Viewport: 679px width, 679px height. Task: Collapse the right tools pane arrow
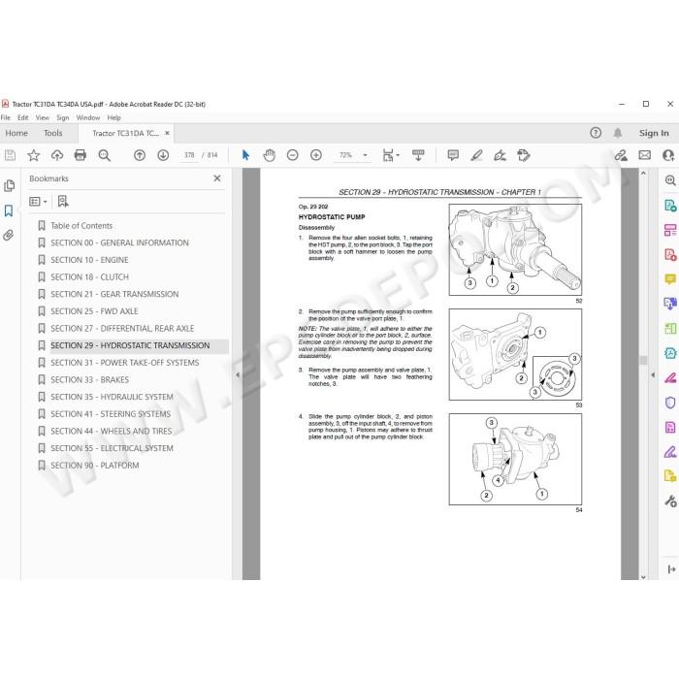(653, 374)
